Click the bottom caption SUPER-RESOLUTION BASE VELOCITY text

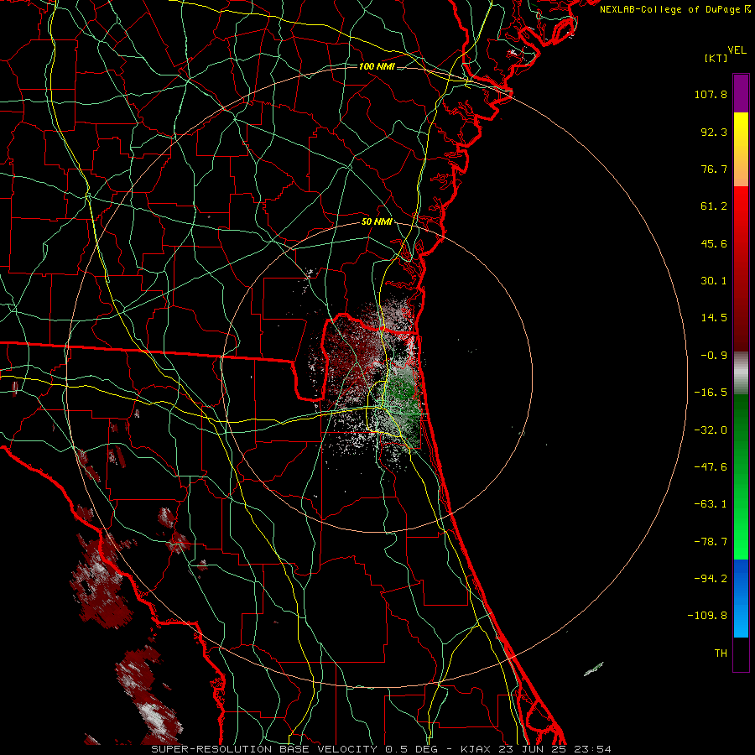pos(264,749)
